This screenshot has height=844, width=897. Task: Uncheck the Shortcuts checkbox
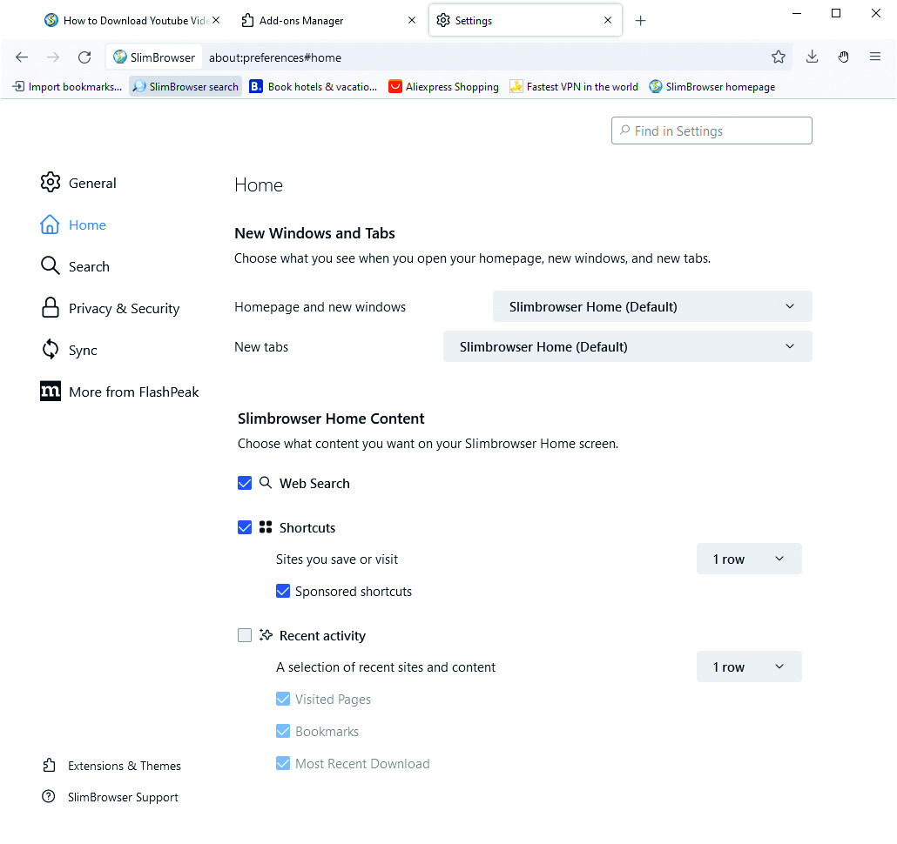coord(244,527)
